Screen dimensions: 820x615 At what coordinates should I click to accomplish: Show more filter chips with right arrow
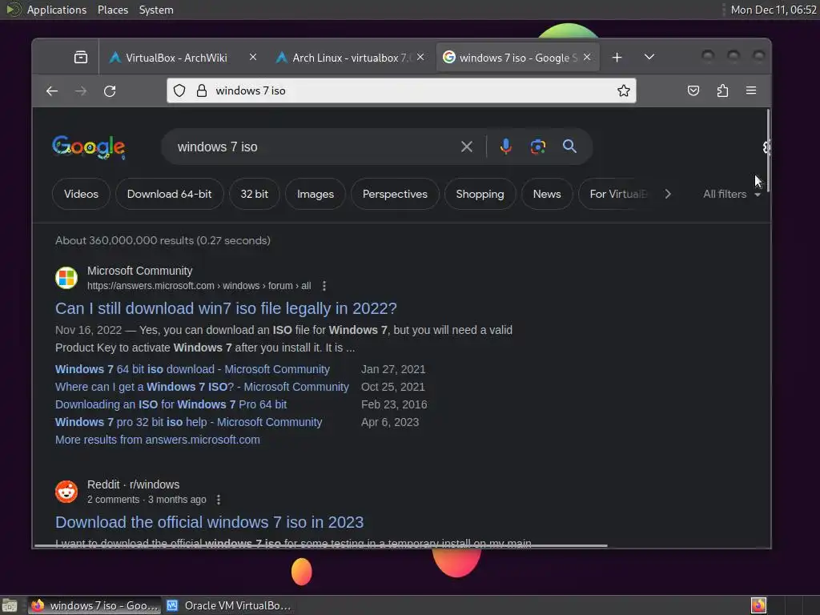pos(667,194)
